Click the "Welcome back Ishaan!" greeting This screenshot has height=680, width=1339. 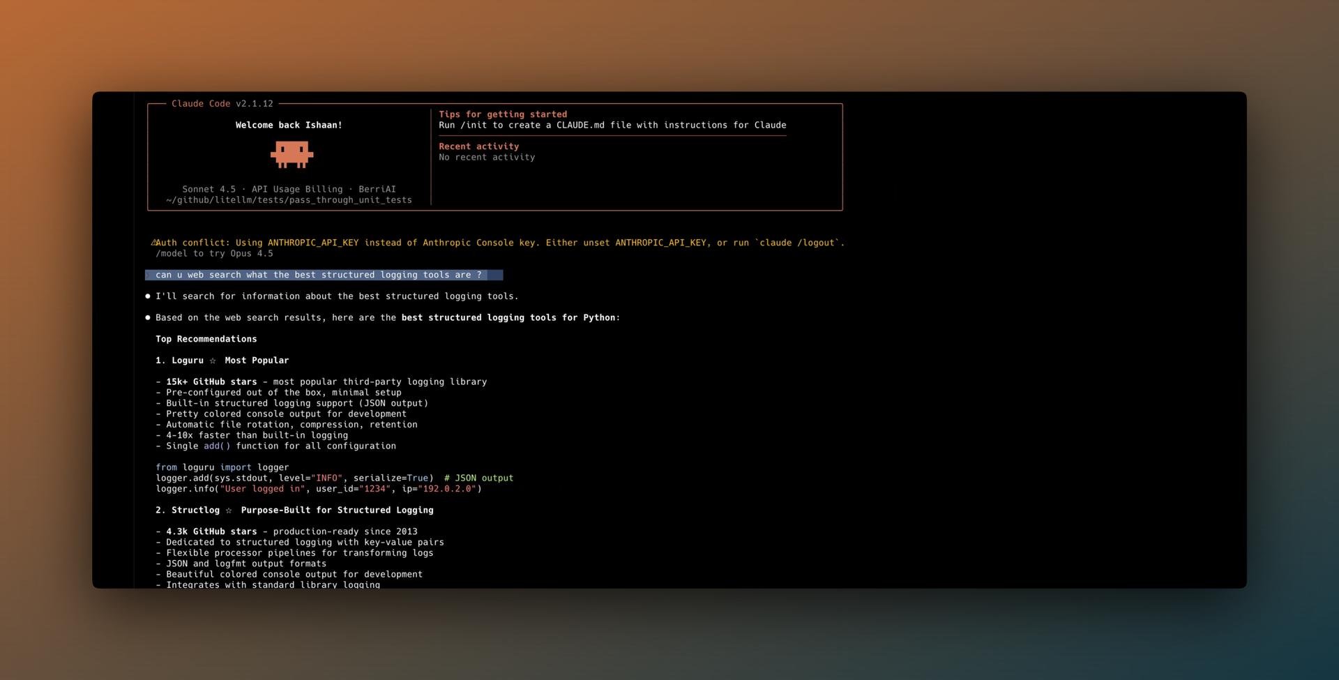pyautogui.click(x=289, y=125)
